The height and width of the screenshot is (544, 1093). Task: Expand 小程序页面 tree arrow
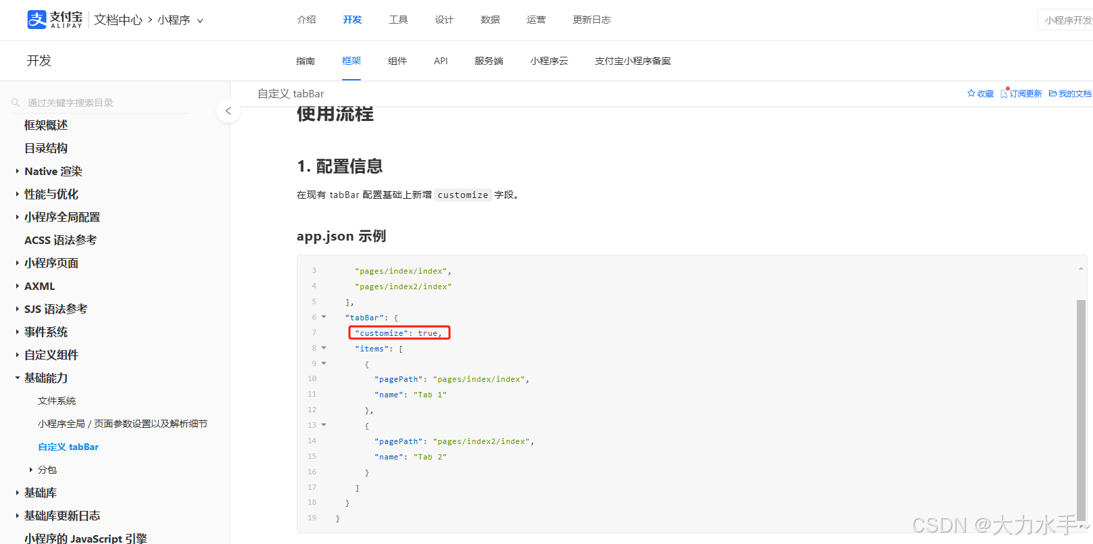[x=18, y=264]
